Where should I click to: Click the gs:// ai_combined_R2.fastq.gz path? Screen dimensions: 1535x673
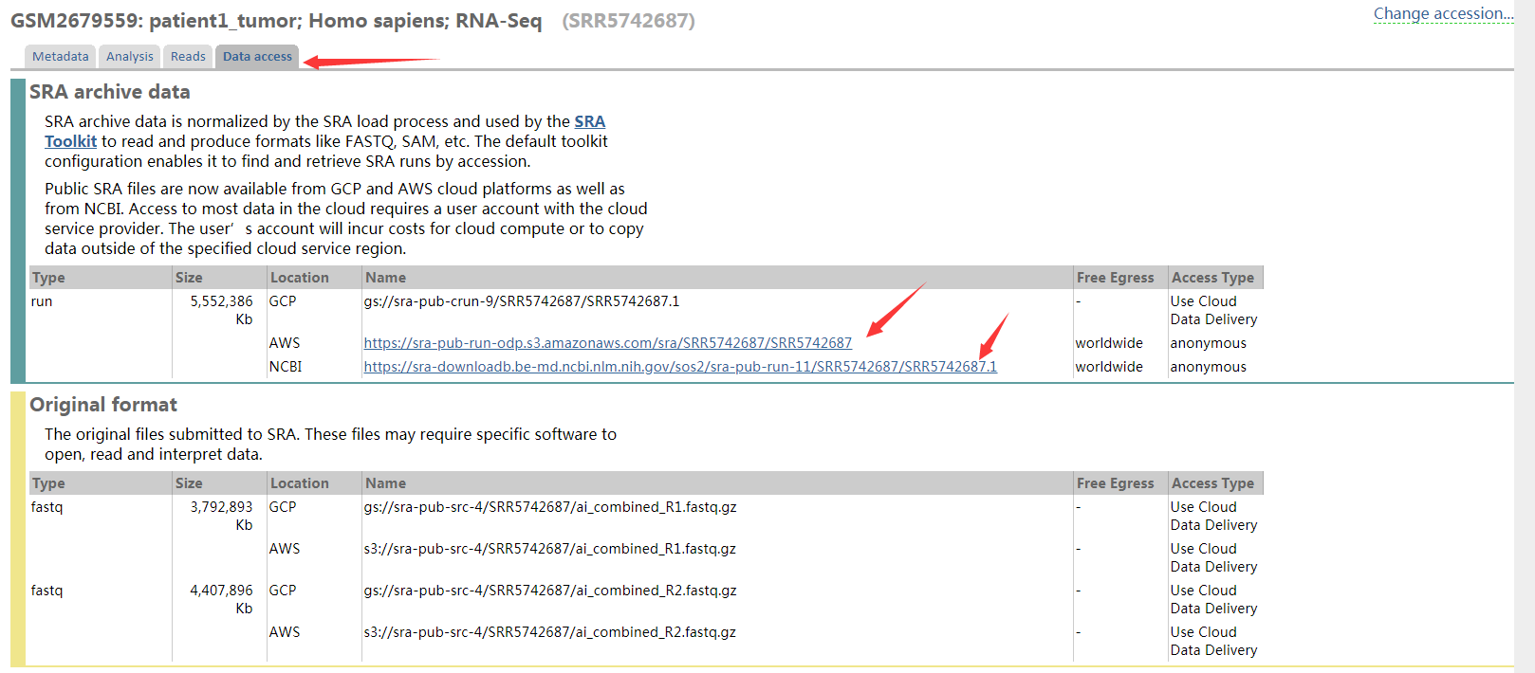coord(550,591)
